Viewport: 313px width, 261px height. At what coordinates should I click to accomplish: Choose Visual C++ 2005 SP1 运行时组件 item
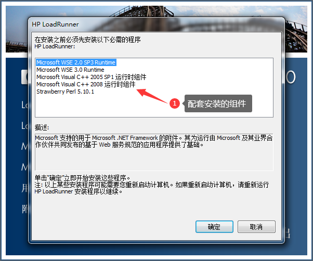[x=91, y=77]
